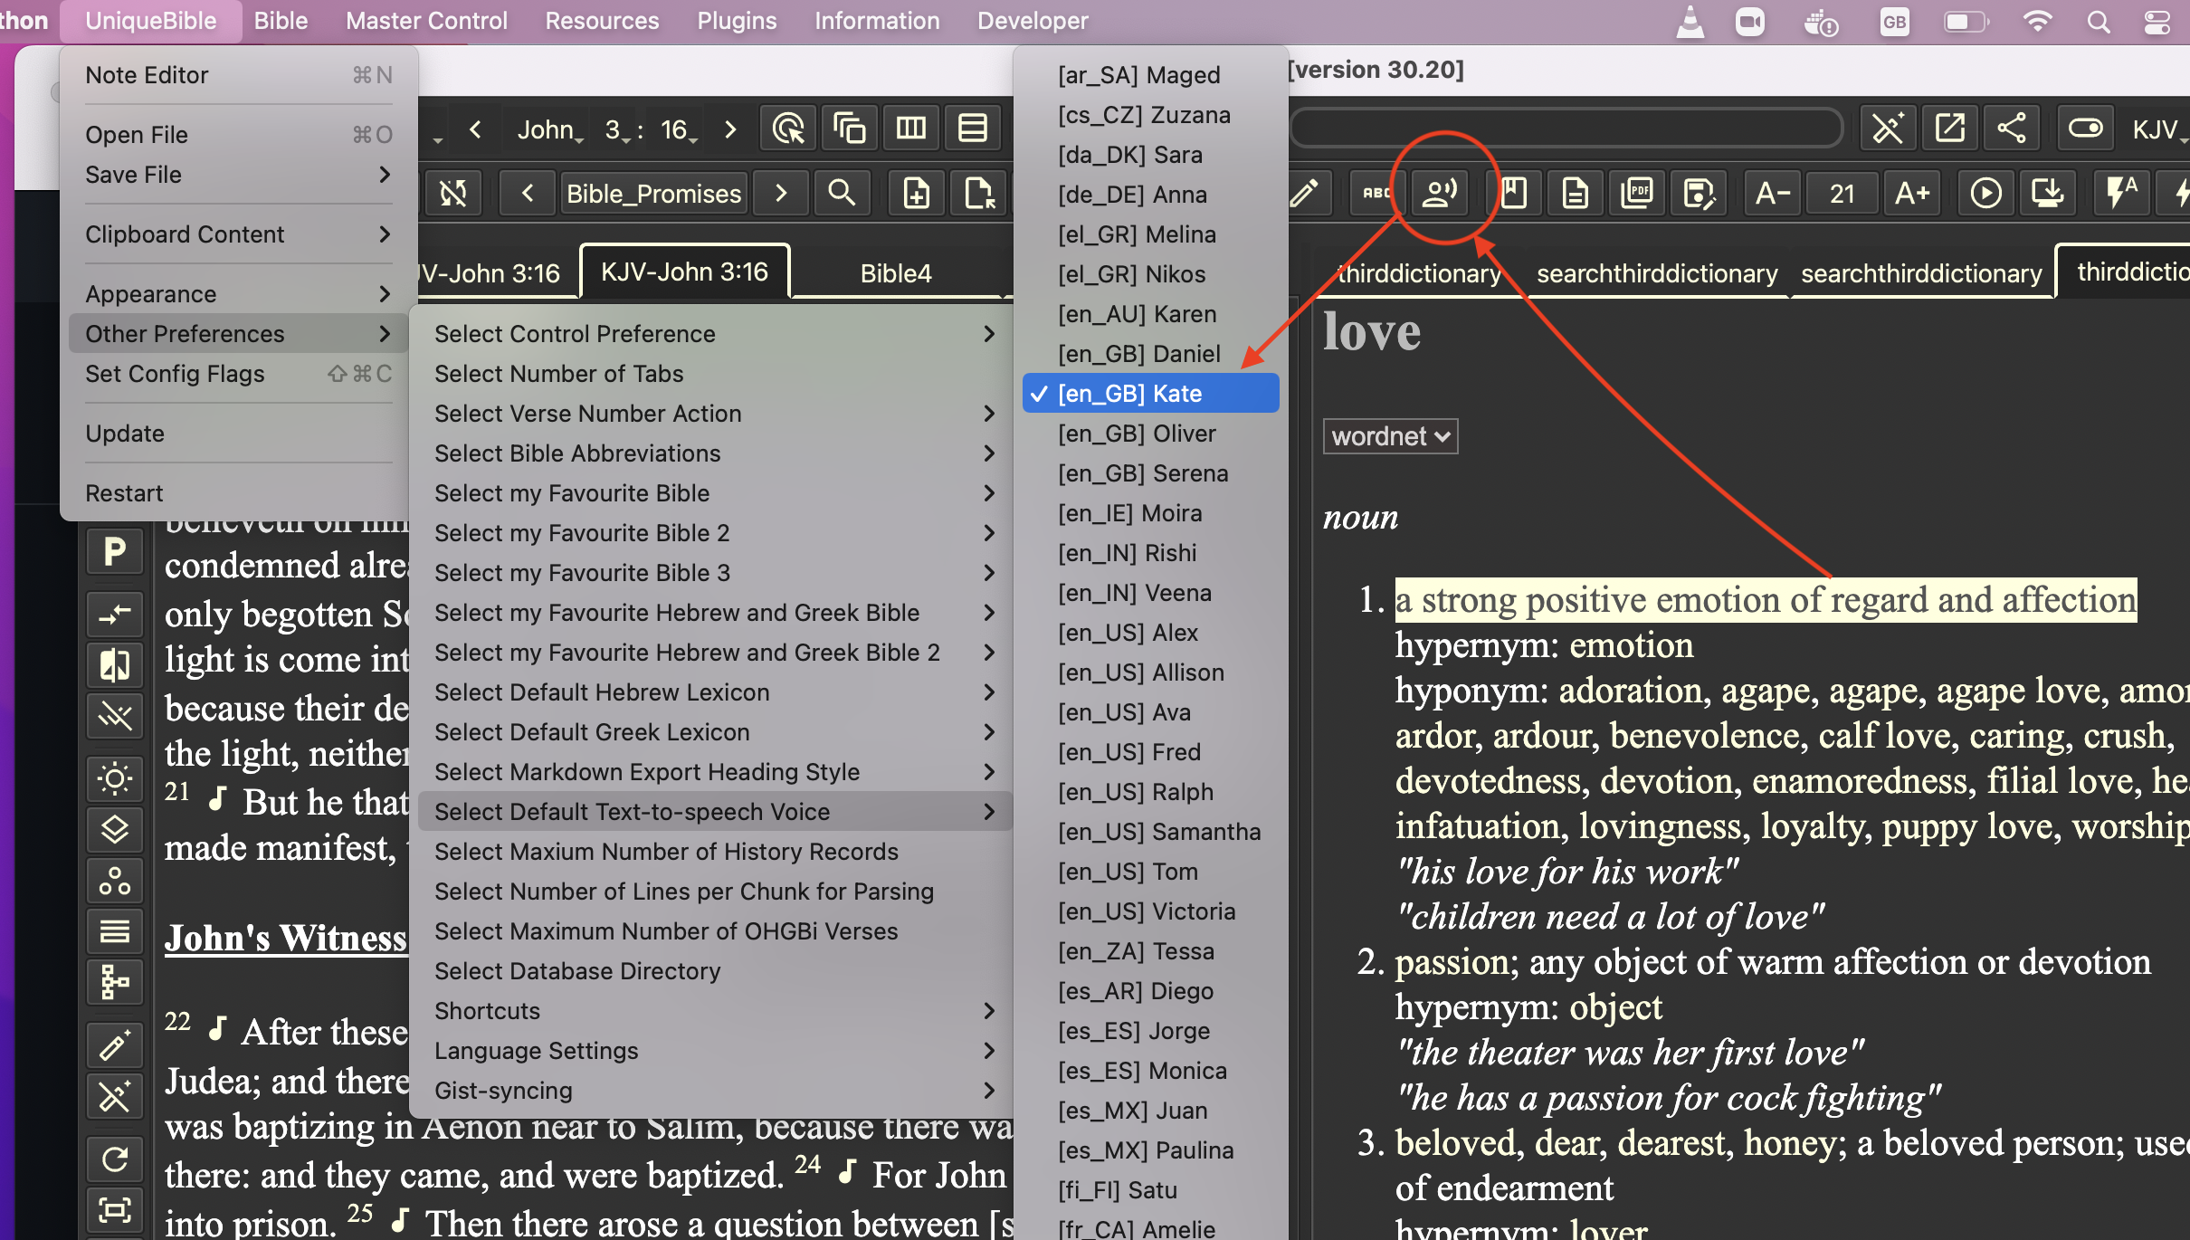This screenshot has width=2190, height=1240.
Task: Open the KJV version dropdown
Action: tap(2159, 129)
